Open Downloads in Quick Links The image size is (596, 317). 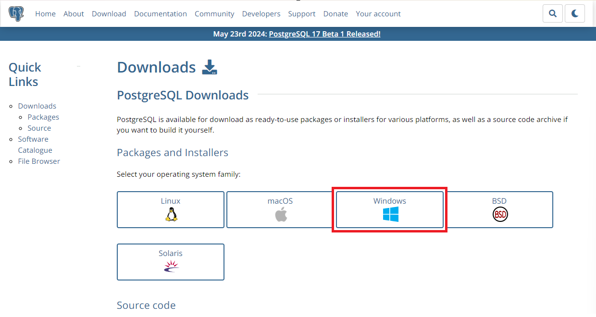coord(37,106)
